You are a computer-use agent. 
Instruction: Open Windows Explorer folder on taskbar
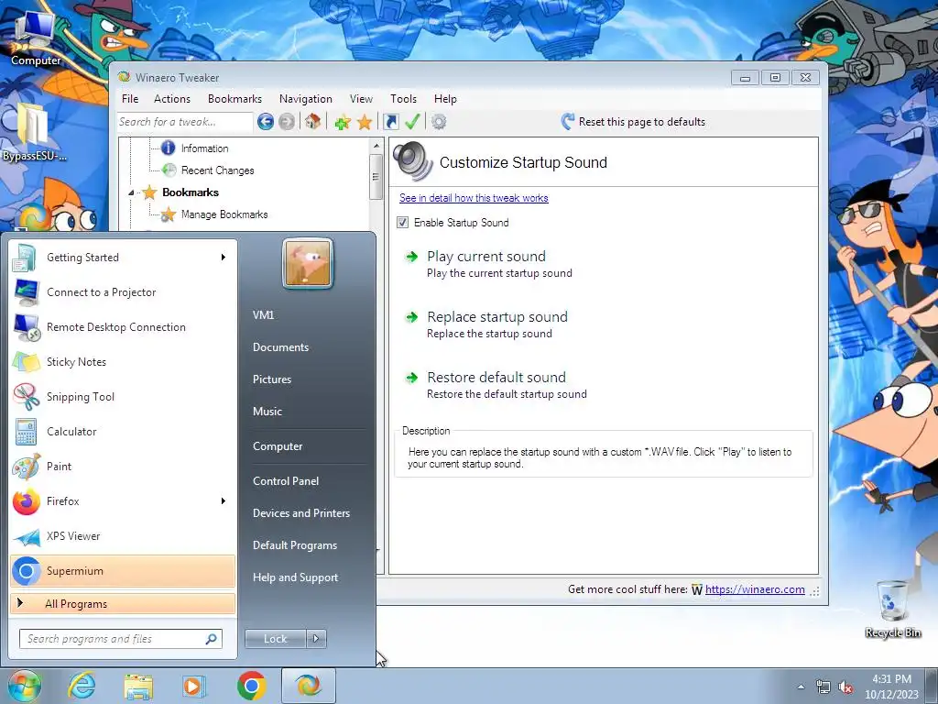click(138, 686)
